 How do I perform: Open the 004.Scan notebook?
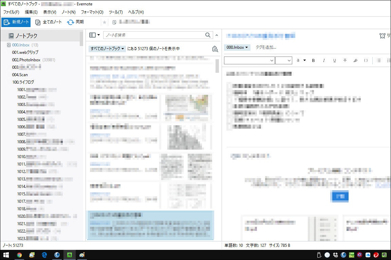[20, 74]
